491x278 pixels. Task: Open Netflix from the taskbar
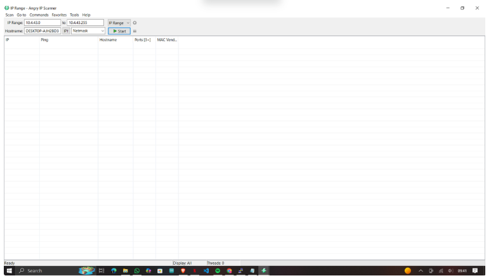tap(195, 271)
